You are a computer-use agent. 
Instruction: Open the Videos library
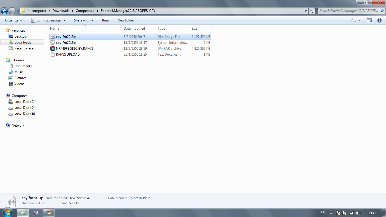[19, 84]
